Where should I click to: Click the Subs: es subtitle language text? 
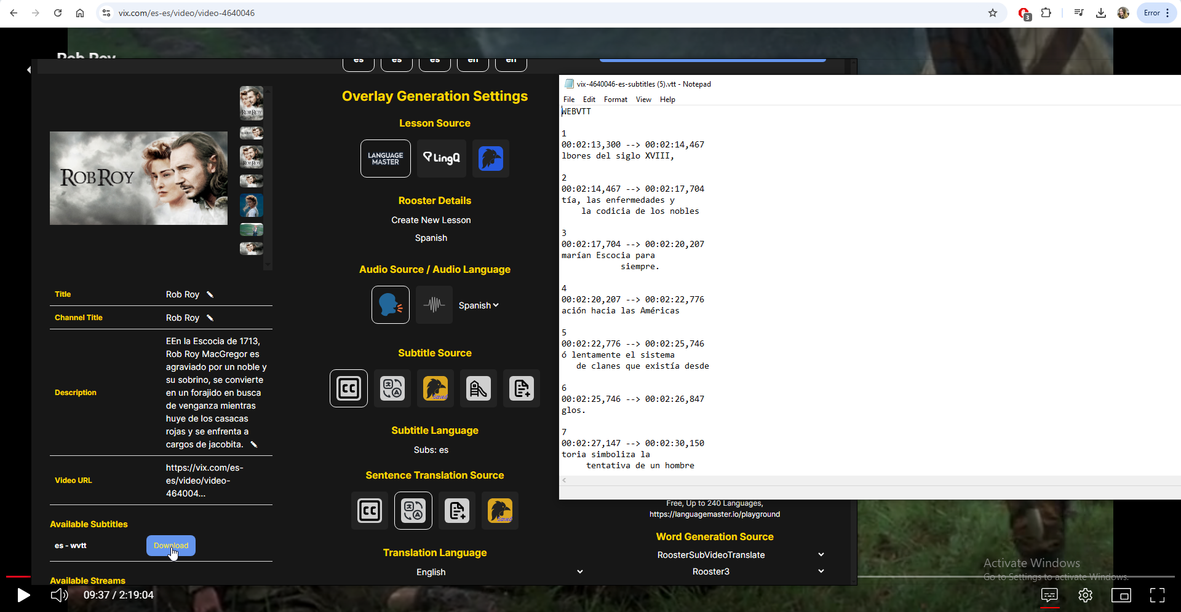[431, 450]
